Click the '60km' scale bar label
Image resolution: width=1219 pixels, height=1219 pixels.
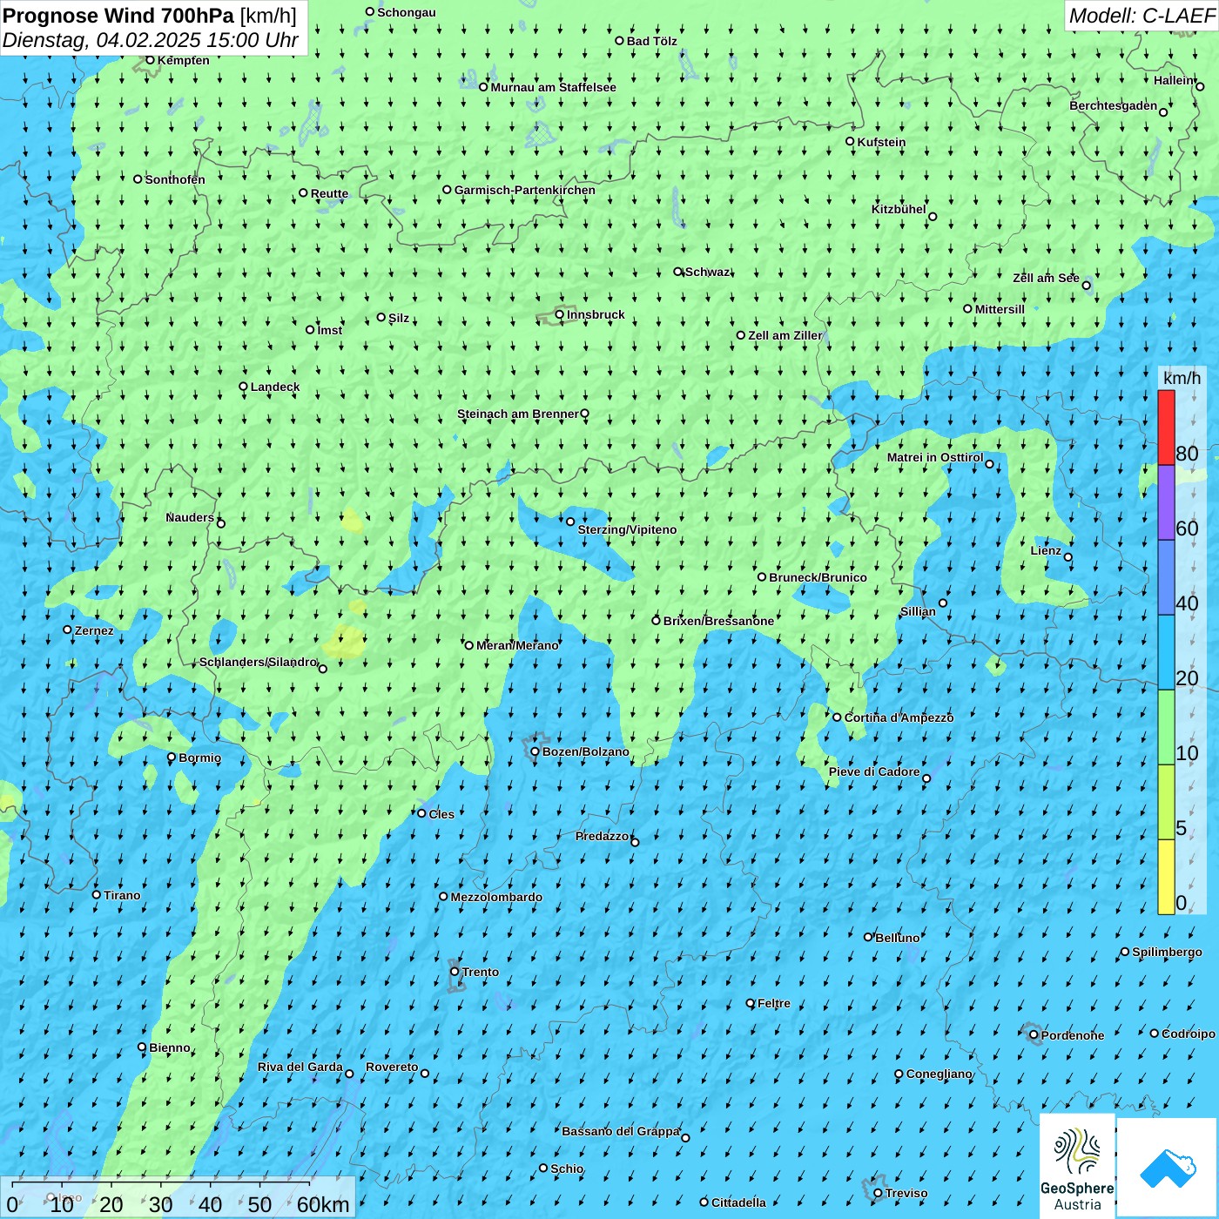(323, 1204)
